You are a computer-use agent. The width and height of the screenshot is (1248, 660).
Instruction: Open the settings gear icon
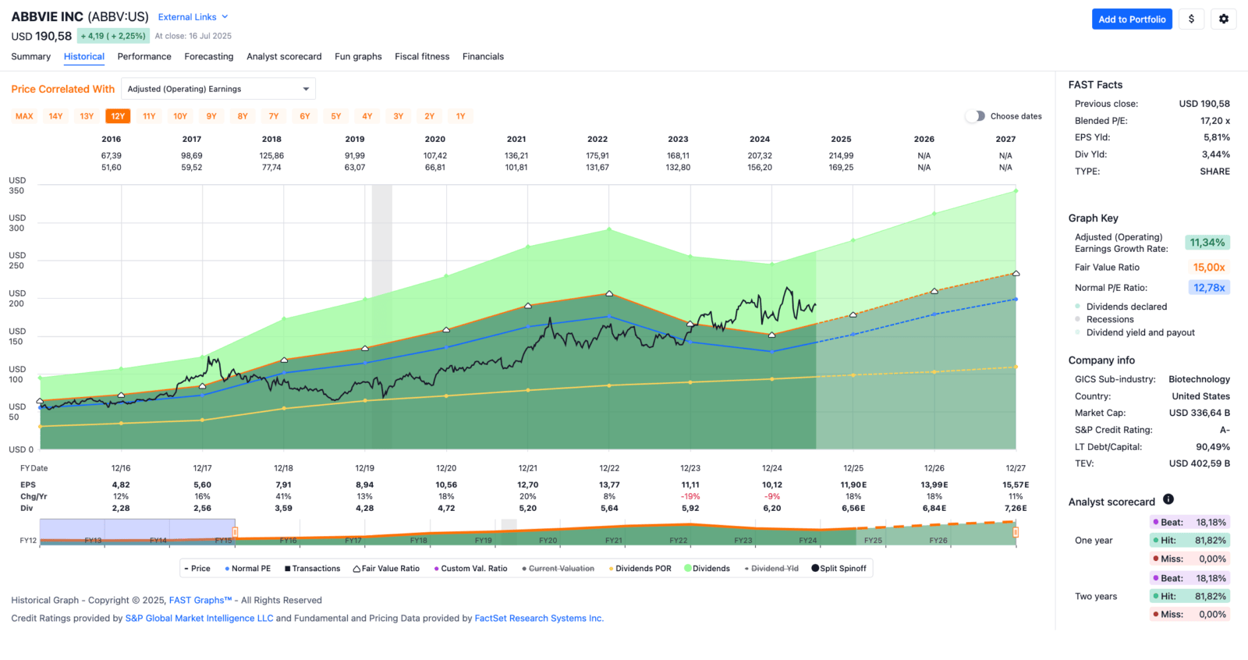coord(1224,20)
